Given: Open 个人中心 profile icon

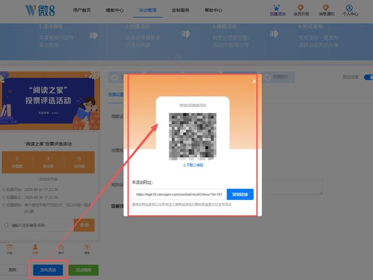Looking at the screenshot, I should 349,8.
